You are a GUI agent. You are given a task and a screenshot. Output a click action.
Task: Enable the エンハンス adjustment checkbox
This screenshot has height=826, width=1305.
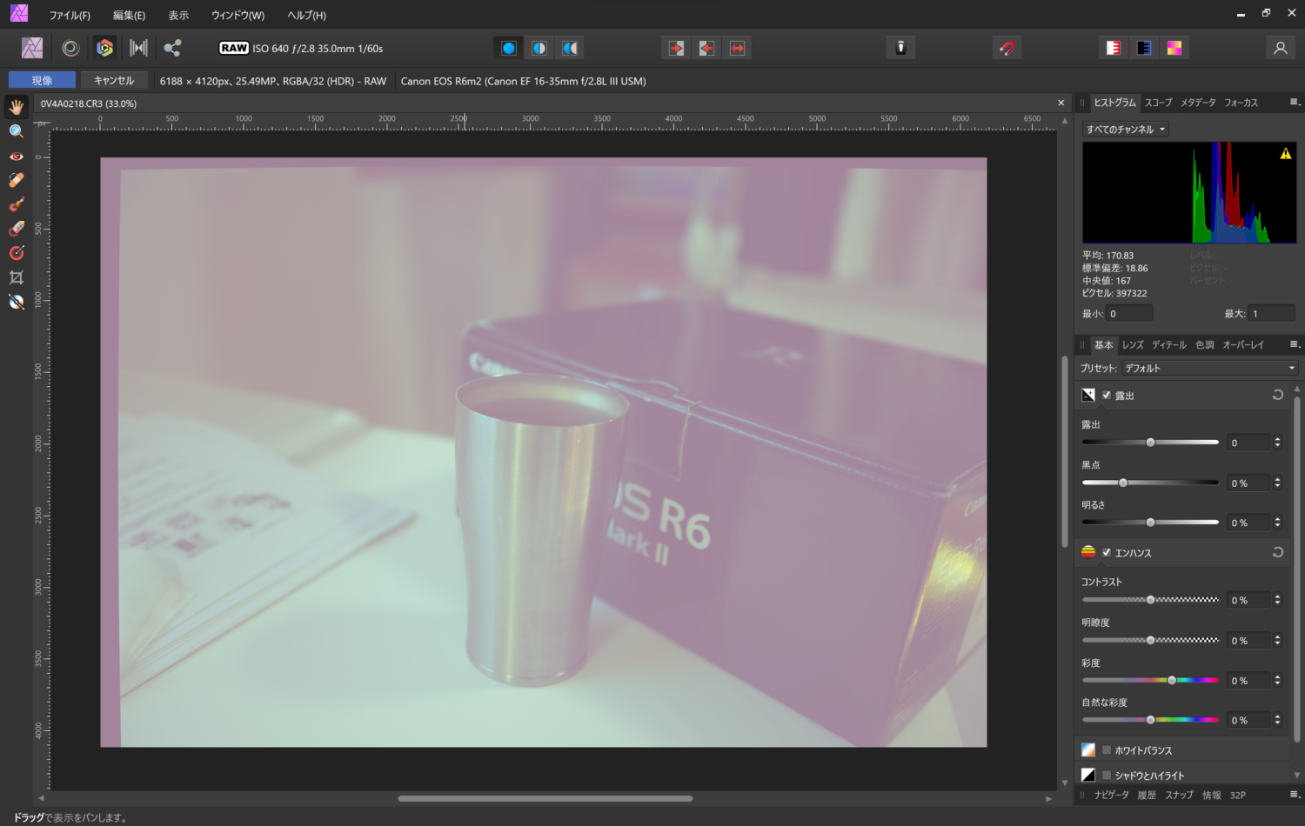click(x=1106, y=552)
